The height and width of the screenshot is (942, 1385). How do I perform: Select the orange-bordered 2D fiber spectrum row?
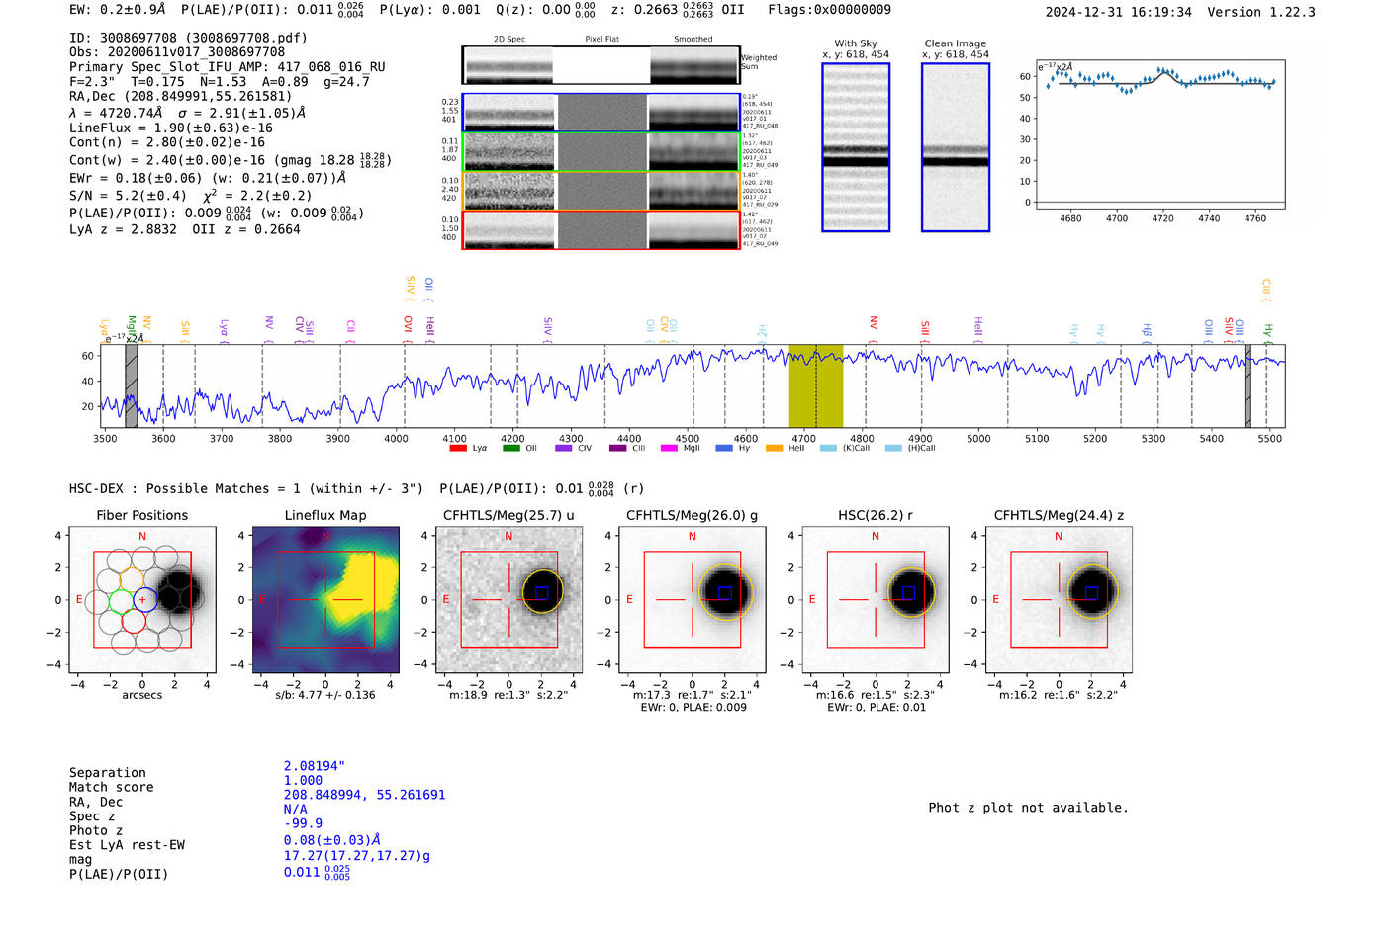(601, 191)
